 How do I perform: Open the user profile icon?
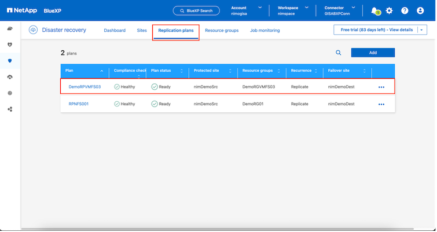pos(420,10)
